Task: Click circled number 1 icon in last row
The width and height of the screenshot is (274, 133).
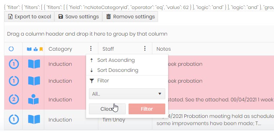Action: click(14, 120)
